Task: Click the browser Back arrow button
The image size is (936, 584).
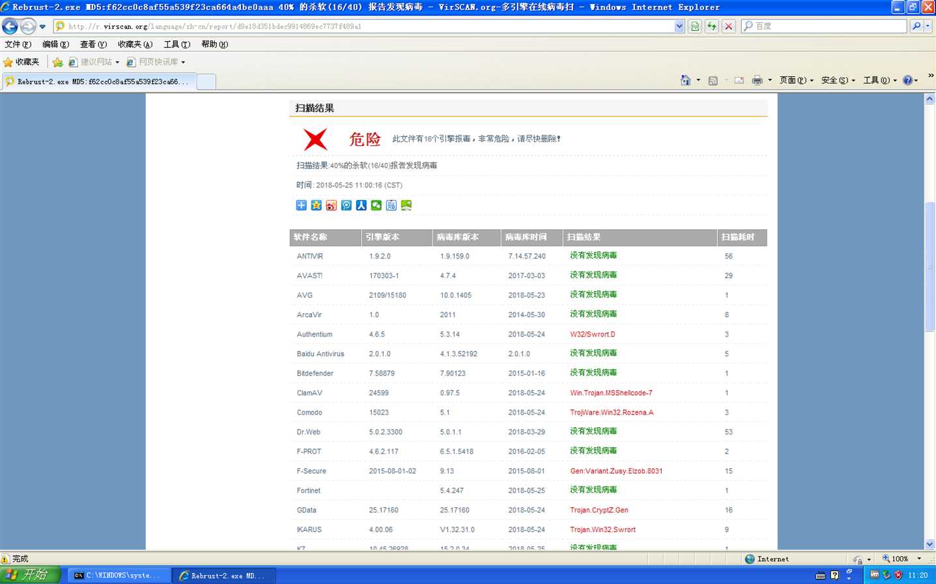Action: pyautogui.click(x=10, y=26)
